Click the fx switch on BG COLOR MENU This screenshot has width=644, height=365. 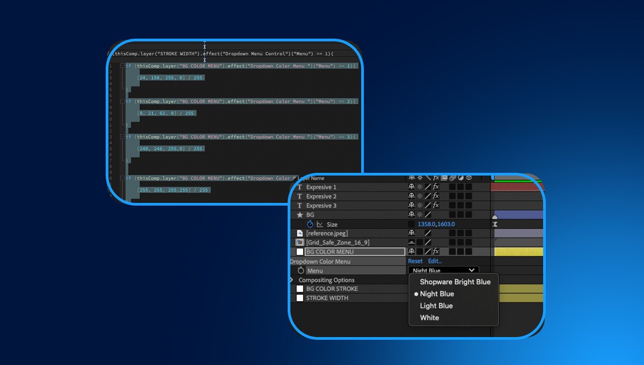[436, 252]
